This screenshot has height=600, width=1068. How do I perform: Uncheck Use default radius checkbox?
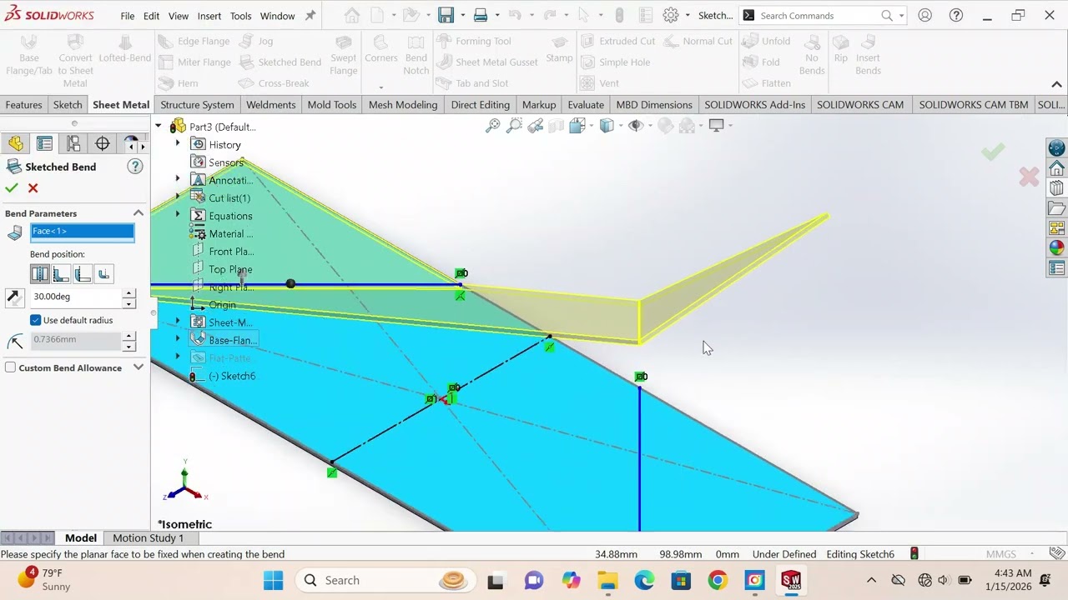click(x=36, y=320)
